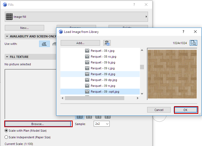Click the 1024x1024 image size label
This screenshot has height=146, width=202.
point(180,43)
